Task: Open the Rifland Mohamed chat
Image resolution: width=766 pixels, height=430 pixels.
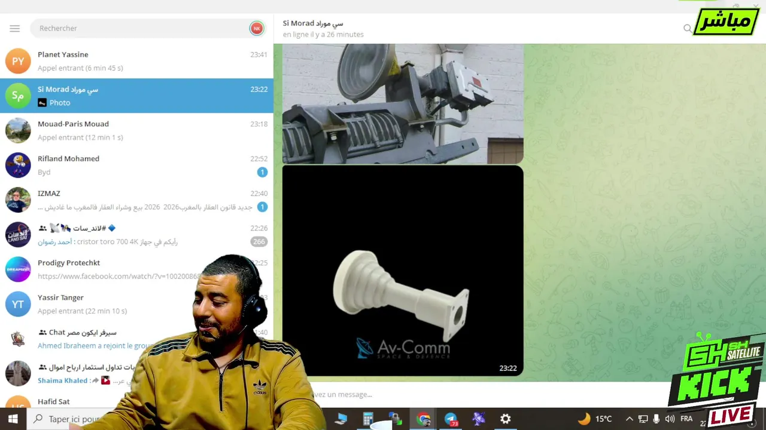Action: [136, 165]
